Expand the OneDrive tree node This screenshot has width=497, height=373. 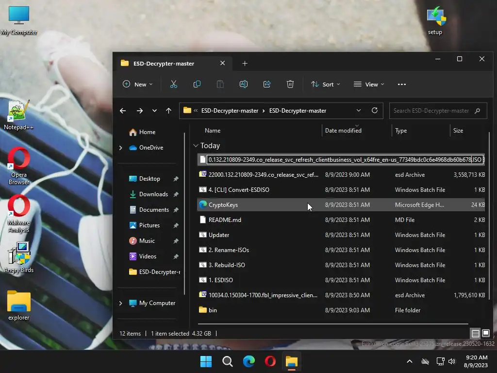tap(120, 148)
